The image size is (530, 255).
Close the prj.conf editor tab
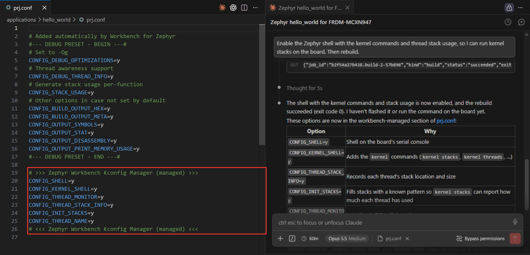[x=44, y=8]
